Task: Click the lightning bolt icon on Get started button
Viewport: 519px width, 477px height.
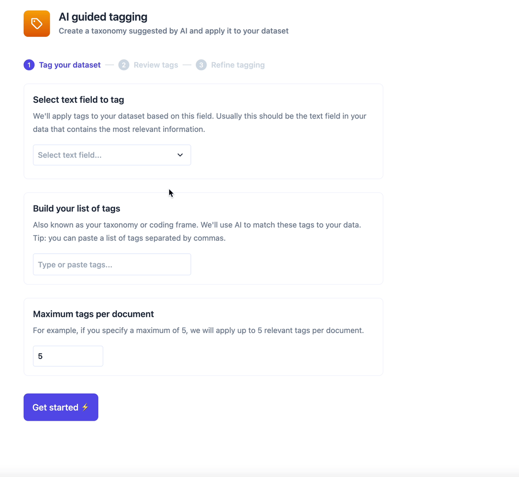Action: 86,407
